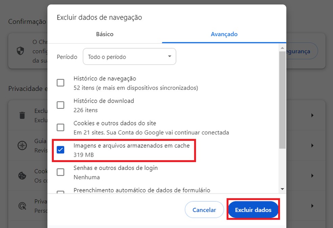
Task: Uncheck Imagens e arquivos armazenados em cache
Action: pos(61,150)
